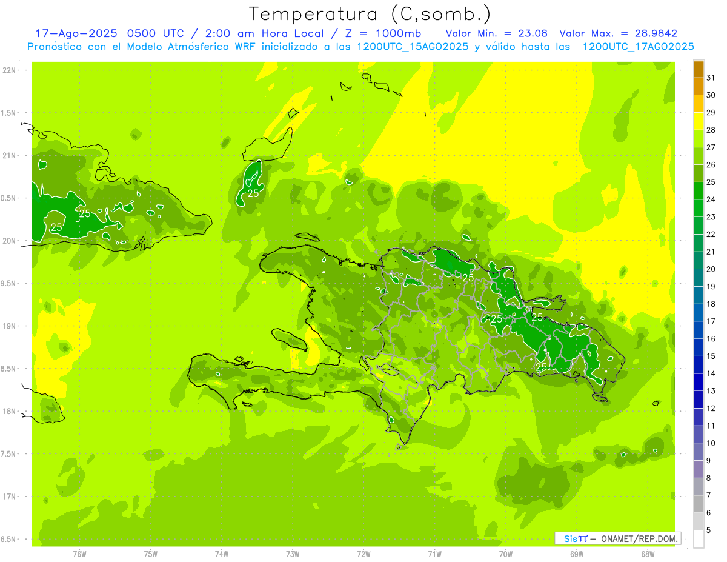Viewport: 727px width, 562px height.
Task: Click the '26' legend value
Action: (711, 164)
